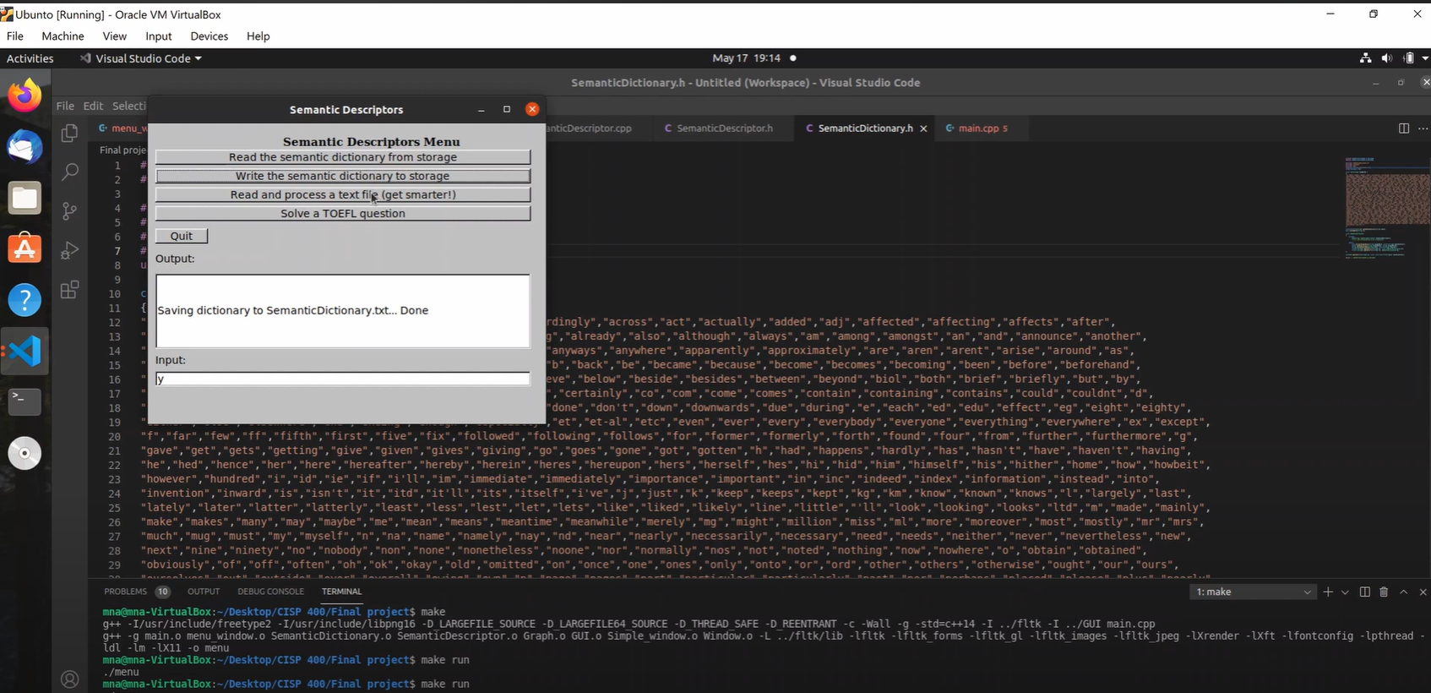Split the terminal pane
Viewport: 1431px width, 693px height.
pos(1364,592)
